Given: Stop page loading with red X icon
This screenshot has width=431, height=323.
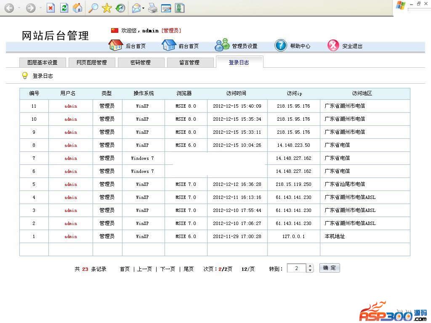Looking at the screenshot, I should (x=51, y=8).
